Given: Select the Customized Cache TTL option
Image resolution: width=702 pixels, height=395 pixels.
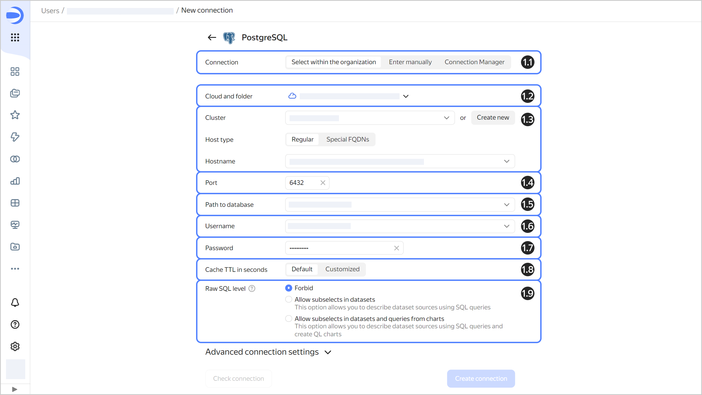Looking at the screenshot, I should (x=342, y=269).
